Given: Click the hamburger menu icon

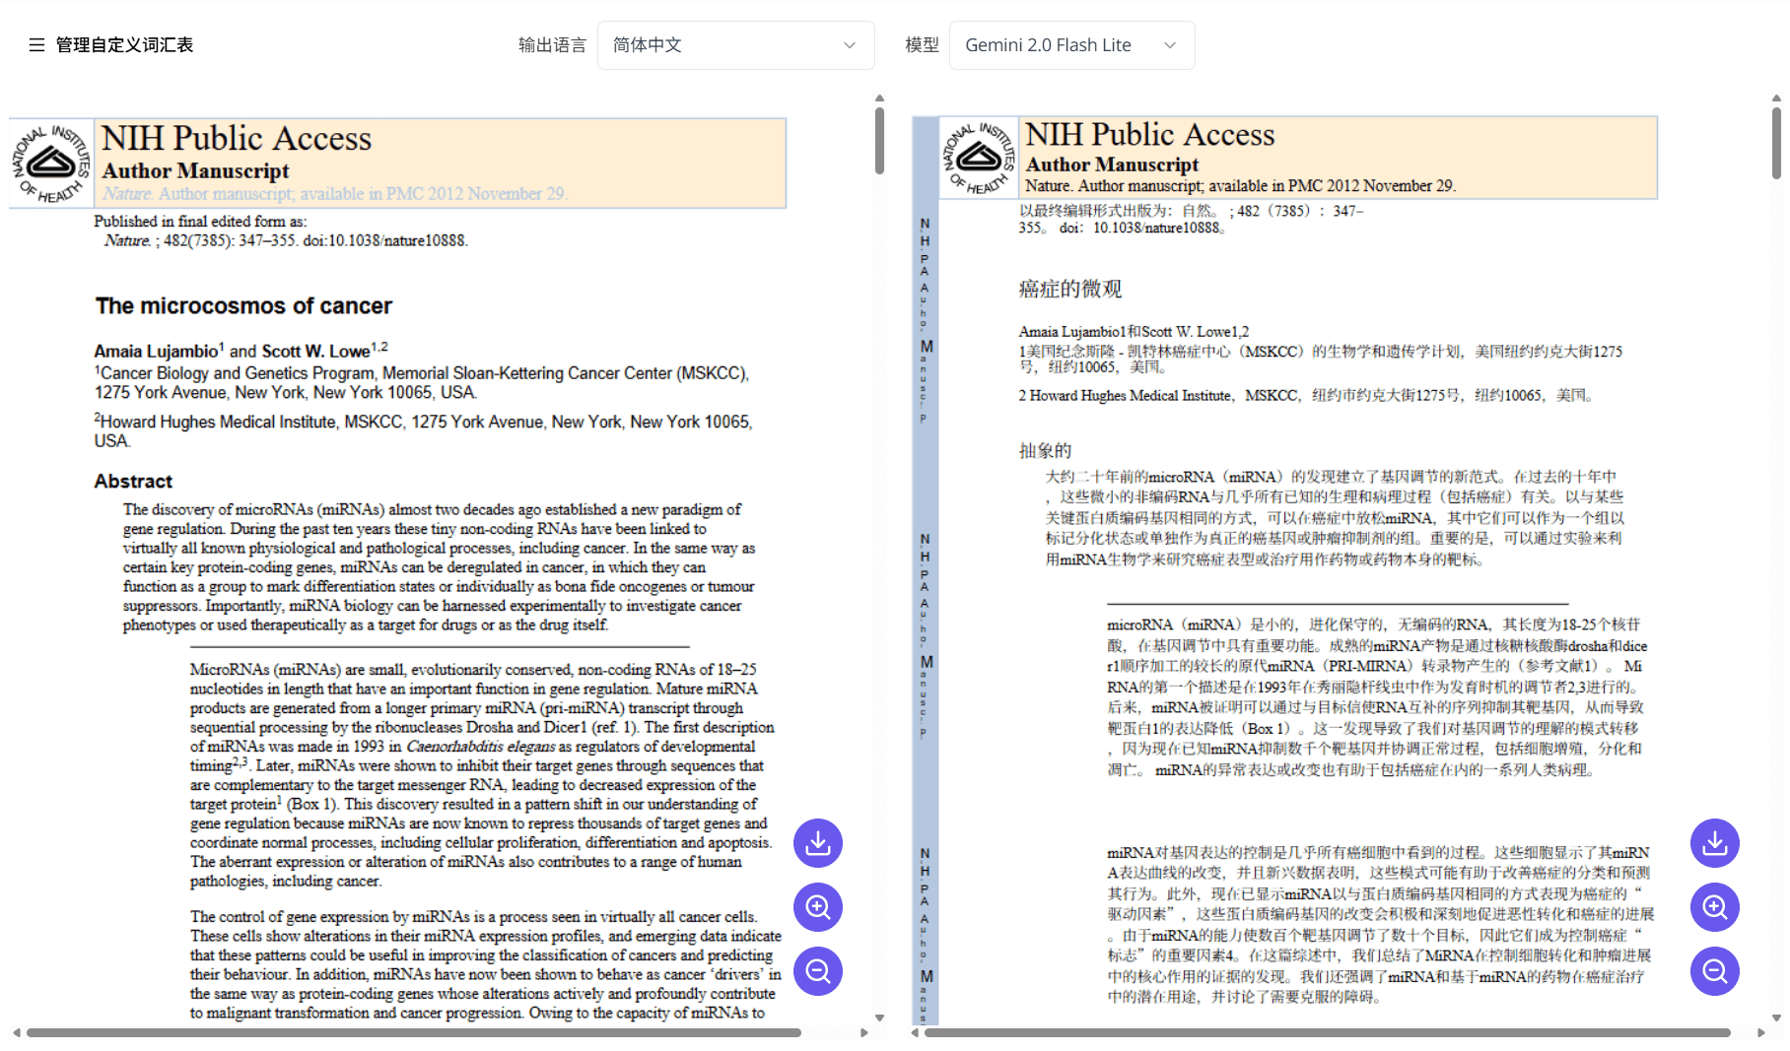Looking at the screenshot, I should coord(36,45).
